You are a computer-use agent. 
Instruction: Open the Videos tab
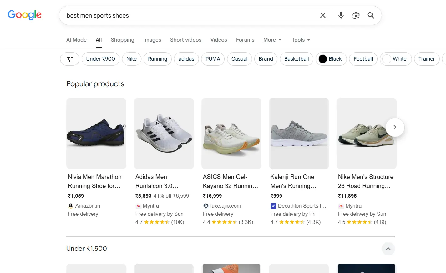[219, 40]
